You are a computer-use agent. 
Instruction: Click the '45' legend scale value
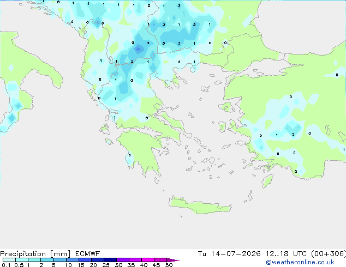tap(156, 265)
